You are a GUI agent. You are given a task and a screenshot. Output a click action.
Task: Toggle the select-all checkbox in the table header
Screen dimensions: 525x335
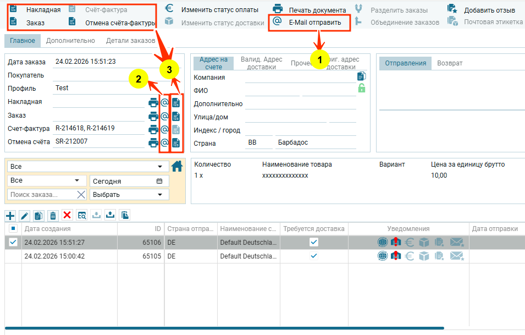[13, 228]
